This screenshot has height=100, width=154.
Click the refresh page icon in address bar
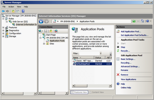coord(134,21)
